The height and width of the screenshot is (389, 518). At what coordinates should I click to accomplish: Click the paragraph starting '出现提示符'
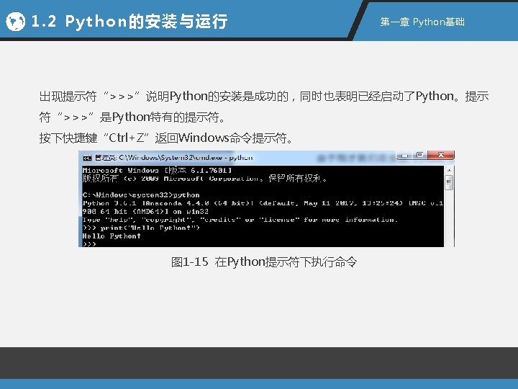coord(264,107)
